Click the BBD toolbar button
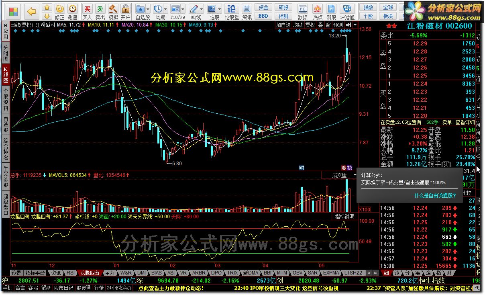 point(263,16)
